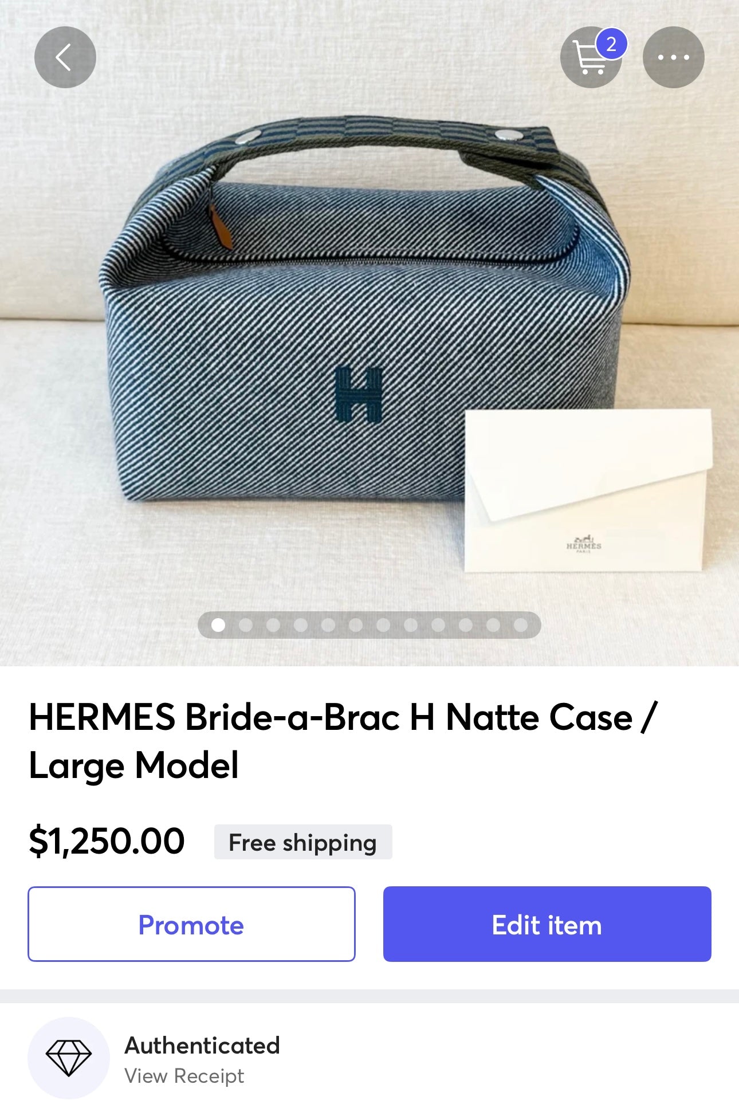The image size is (739, 1112).
Task: Tap the HERMES Bride-a-Brac item title
Action: point(343,741)
